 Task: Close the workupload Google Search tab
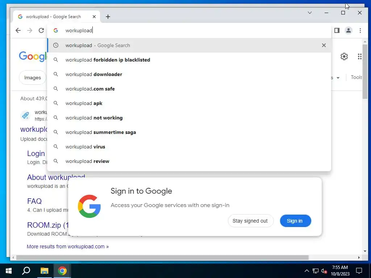(x=94, y=17)
